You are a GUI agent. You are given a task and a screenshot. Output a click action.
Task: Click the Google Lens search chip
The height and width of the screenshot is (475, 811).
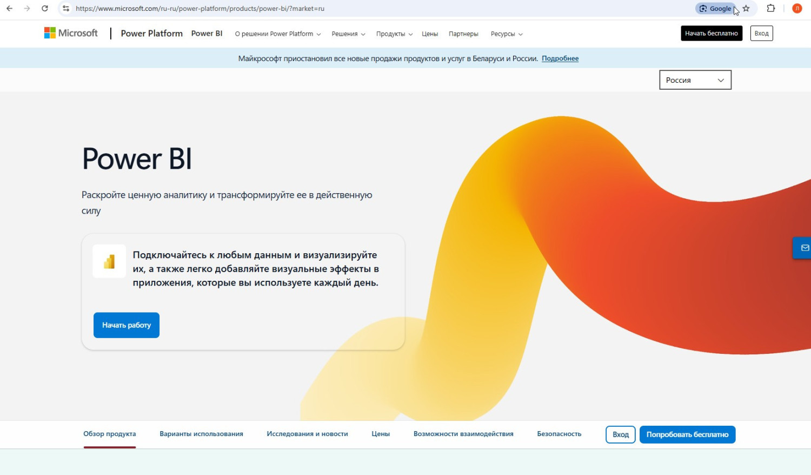coord(715,9)
